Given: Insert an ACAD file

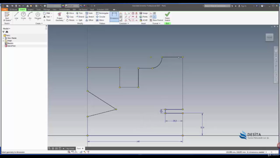Looking at the screenshot, I should pyautogui.click(x=143, y=20).
